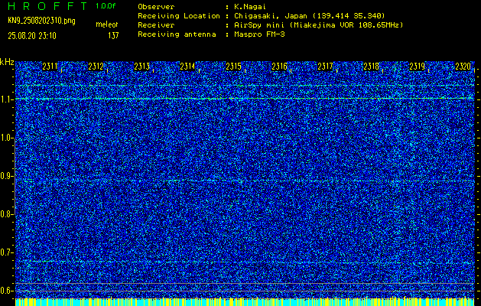Image resolution: width=481 pixels, height=306 pixels.
Task: Select the file name KN9_2508202310.png
Action: (x=41, y=21)
